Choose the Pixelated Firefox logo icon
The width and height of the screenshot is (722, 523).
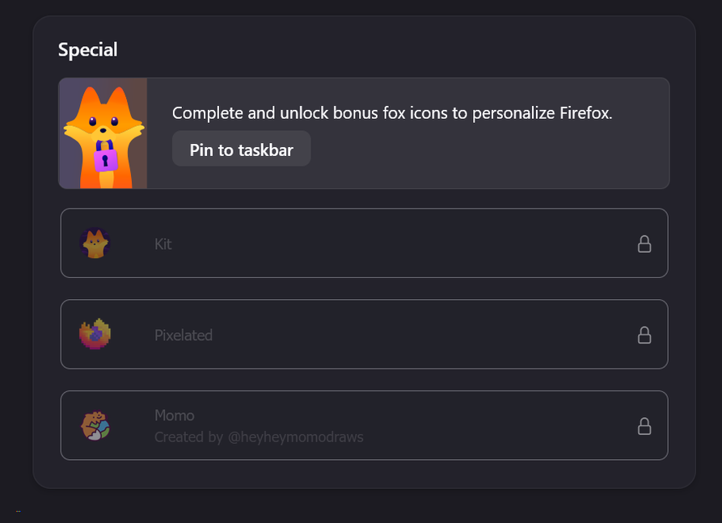pyautogui.click(x=95, y=334)
